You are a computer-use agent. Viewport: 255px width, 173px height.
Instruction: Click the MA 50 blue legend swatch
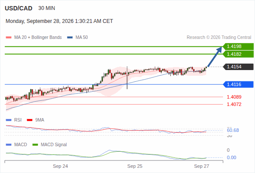click(x=70, y=38)
